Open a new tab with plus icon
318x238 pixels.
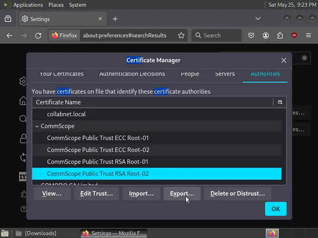pos(115,19)
